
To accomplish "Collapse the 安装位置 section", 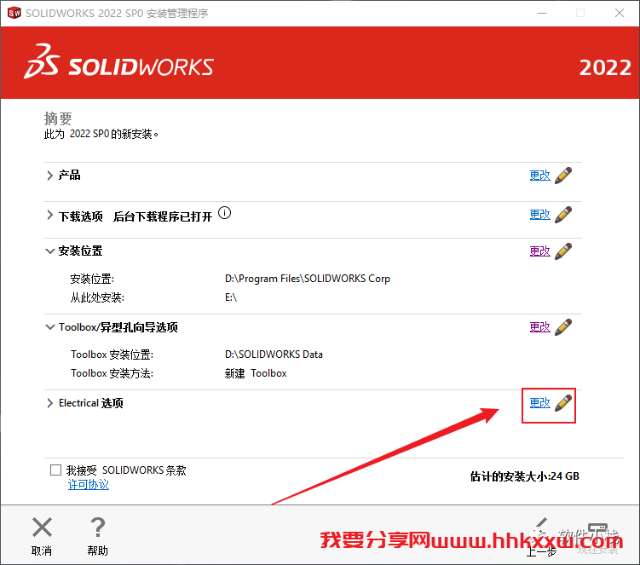I will 49,251.
